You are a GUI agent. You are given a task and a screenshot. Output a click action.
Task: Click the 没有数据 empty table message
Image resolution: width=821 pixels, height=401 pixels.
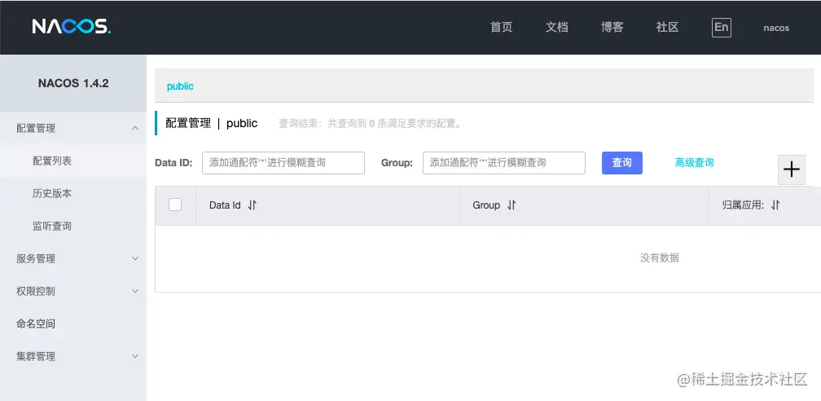pos(659,258)
